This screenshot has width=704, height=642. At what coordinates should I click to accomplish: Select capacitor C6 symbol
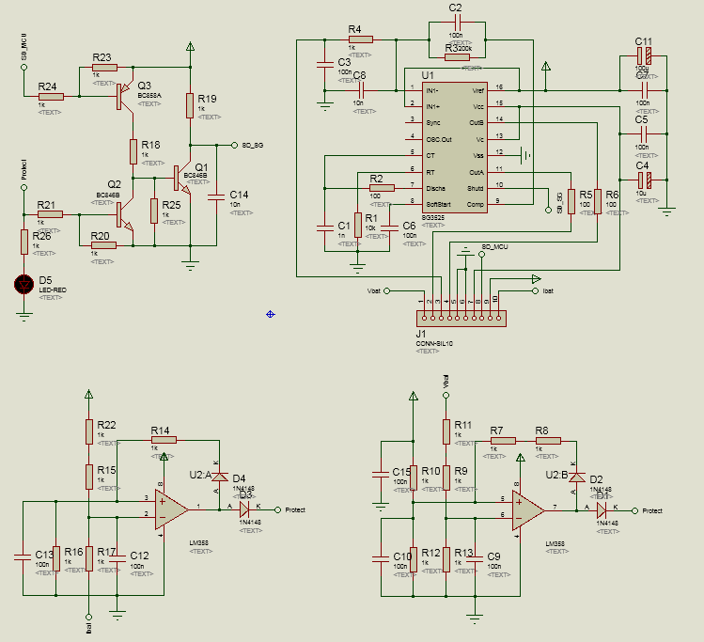click(389, 228)
